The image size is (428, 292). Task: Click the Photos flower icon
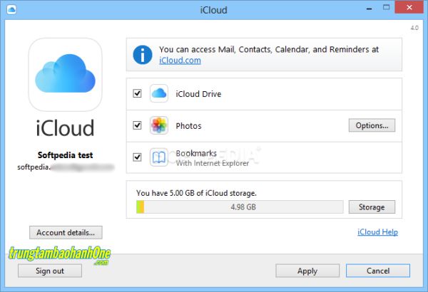(159, 125)
